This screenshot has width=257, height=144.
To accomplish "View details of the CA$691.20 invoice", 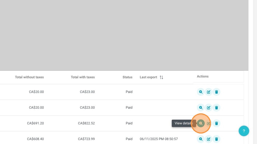I will click(x=201, y=123).
